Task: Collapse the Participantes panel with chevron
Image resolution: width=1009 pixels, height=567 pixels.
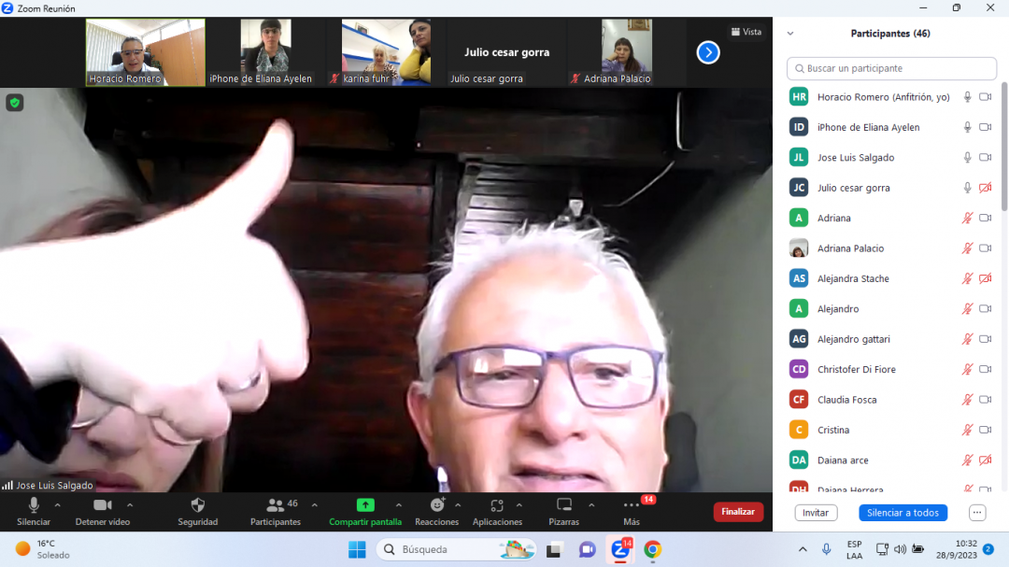Action: 790,34
